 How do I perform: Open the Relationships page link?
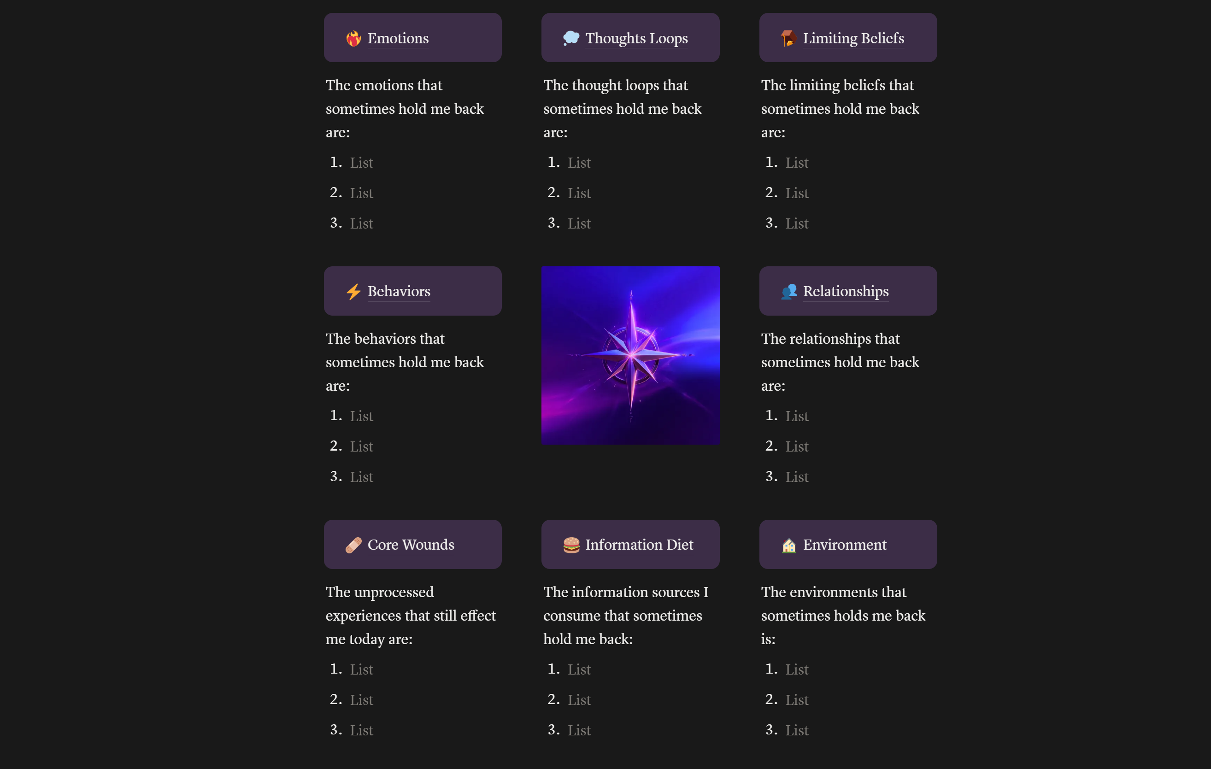(x=846, y=292)
